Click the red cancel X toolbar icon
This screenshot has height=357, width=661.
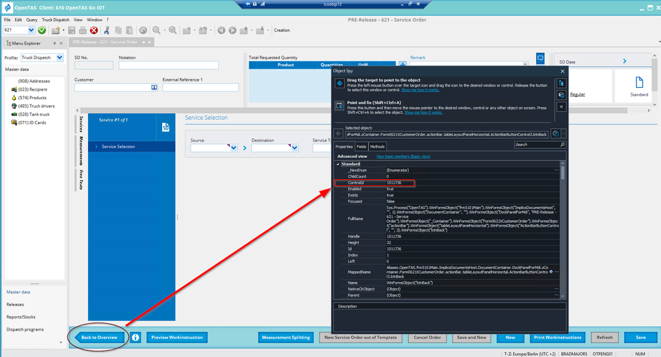click(x=94, y=30)
